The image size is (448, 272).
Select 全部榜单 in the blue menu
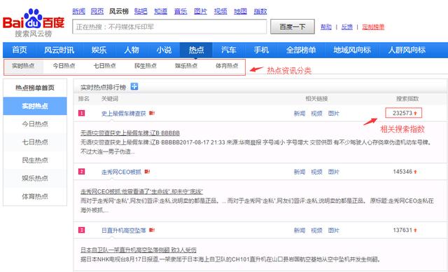tap(301, 50)
